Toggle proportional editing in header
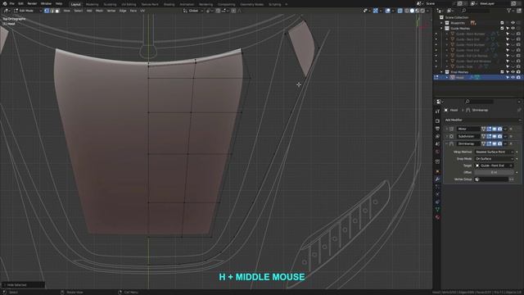This screenshot has width=524, height=295. (x=233, y=11)
